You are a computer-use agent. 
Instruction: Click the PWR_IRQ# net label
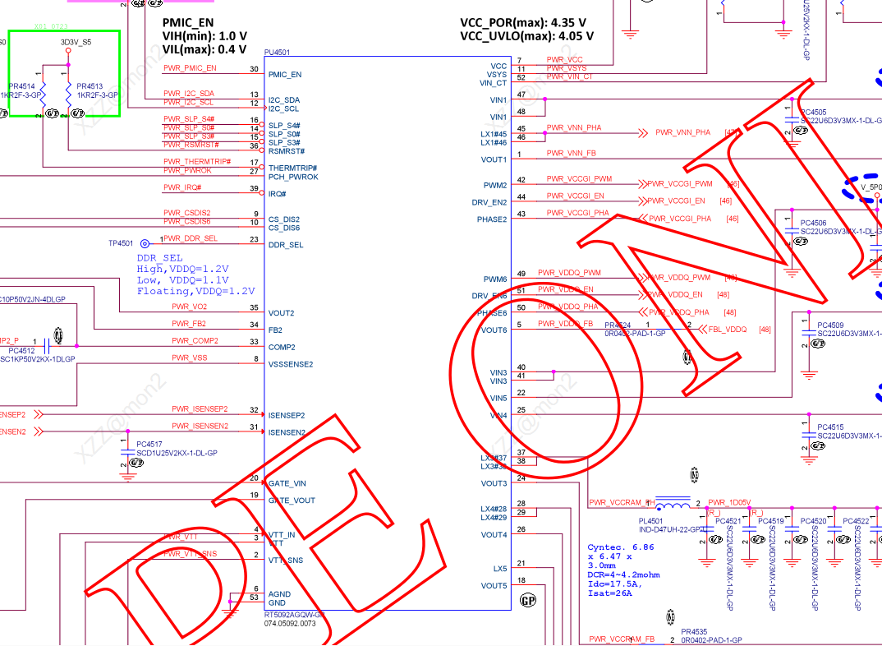point(183,187)
